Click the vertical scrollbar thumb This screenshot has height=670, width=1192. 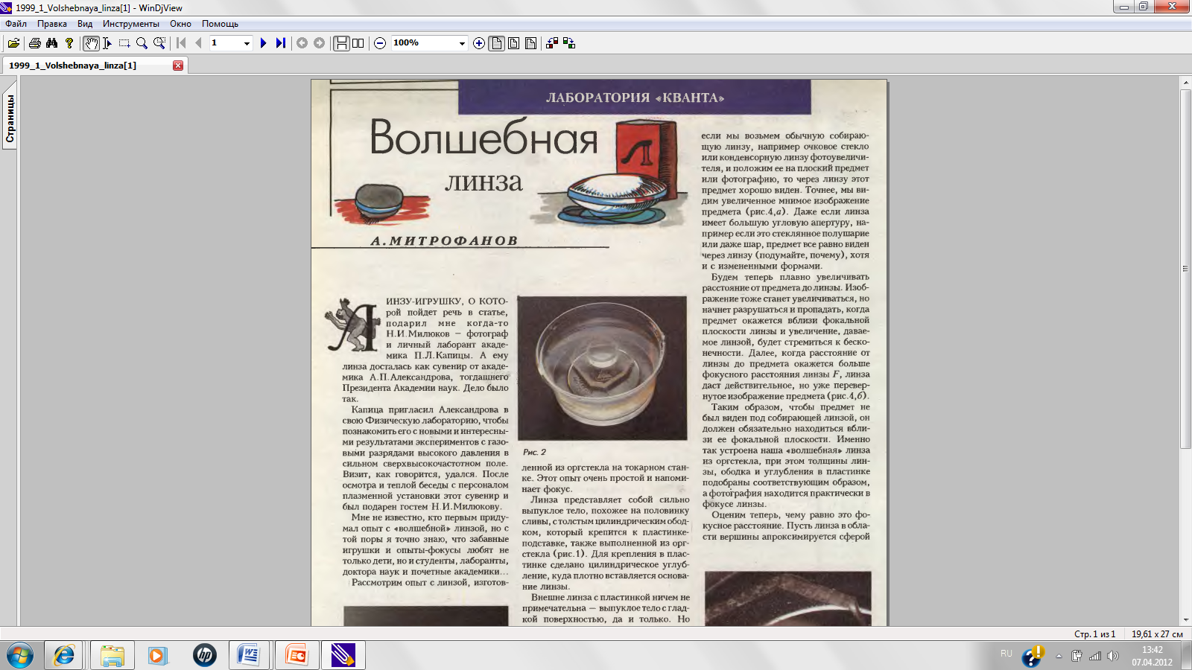[1185, 269]
